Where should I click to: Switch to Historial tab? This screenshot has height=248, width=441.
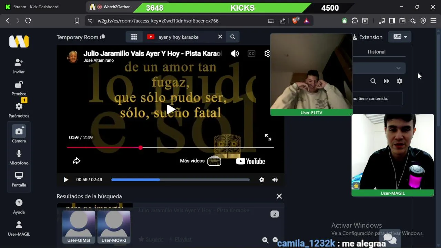pos(377,52)
